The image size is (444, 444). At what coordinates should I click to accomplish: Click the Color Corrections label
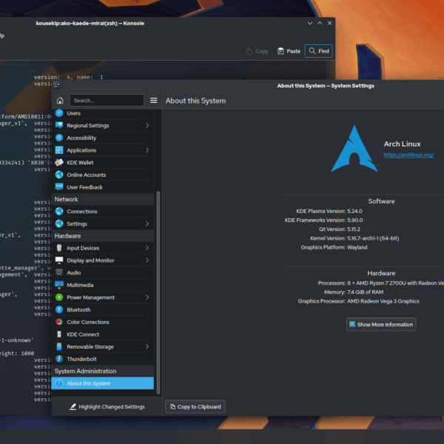88,322
